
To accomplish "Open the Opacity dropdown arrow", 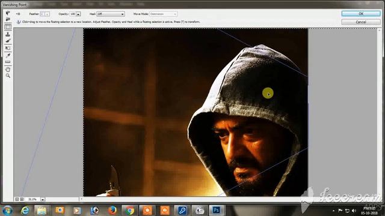I will point(78,14).
